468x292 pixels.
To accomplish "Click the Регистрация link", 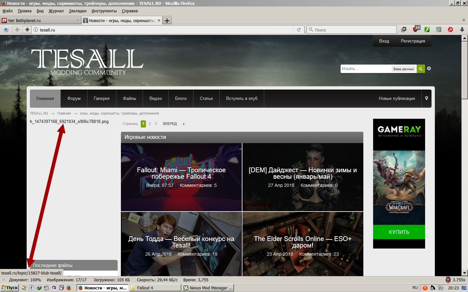I will pos(413,41).
